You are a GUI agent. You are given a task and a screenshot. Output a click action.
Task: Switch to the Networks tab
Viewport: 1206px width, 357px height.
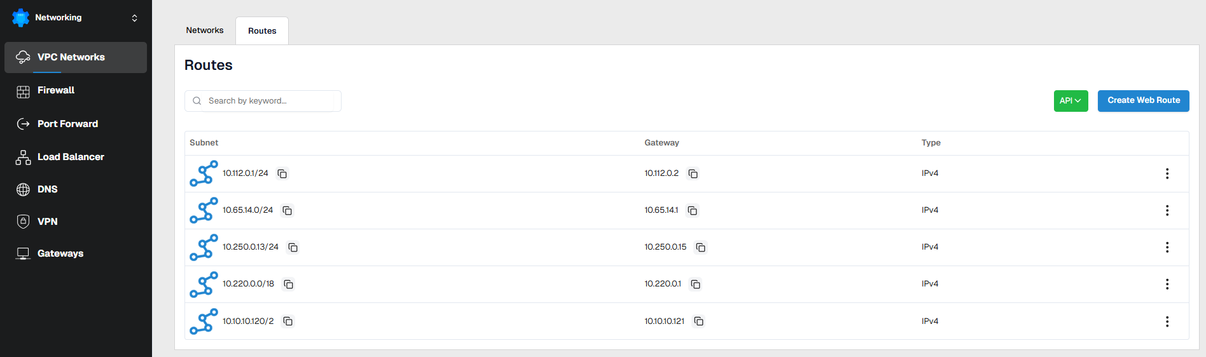(x=205, y=30)
